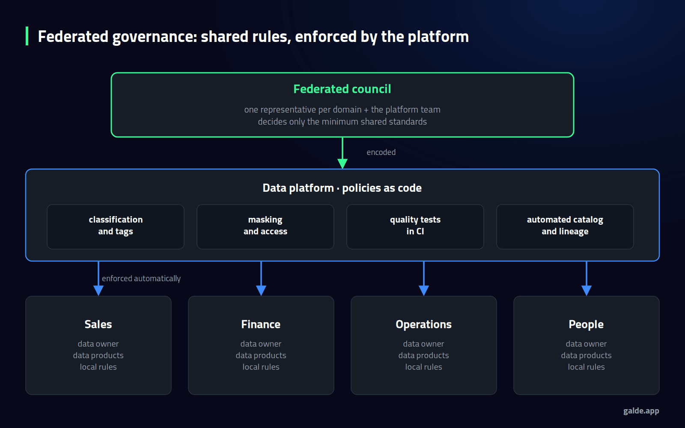Click the "Operations" domain heading
The image size is (685, 428).
click(423, 324)
